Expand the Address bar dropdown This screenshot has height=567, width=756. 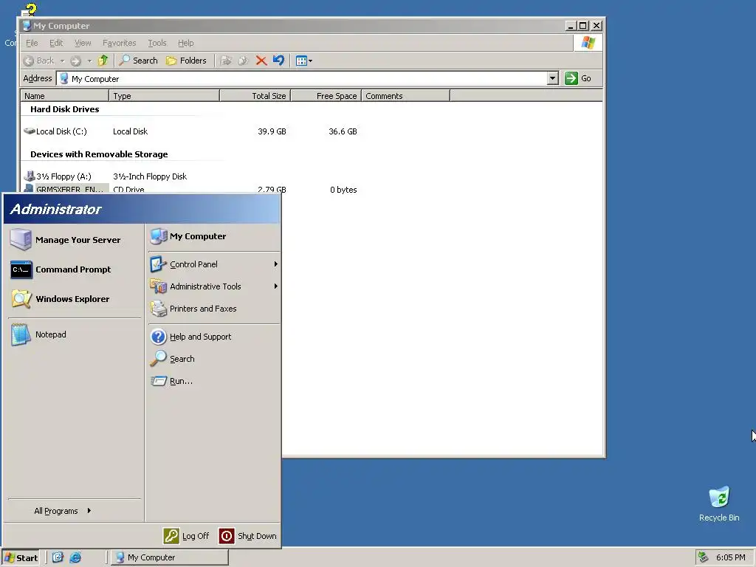(x=552, y=78)
